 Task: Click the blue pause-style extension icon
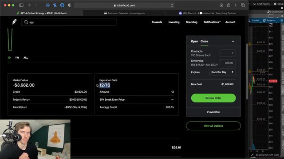tap(48, 5)
